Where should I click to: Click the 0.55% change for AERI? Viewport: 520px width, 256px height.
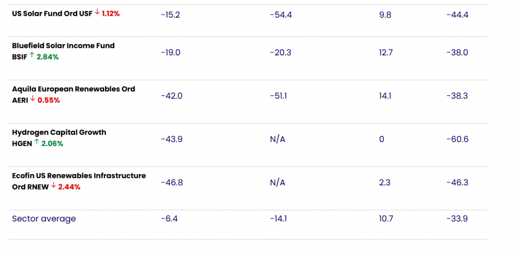tap(49, 100)
